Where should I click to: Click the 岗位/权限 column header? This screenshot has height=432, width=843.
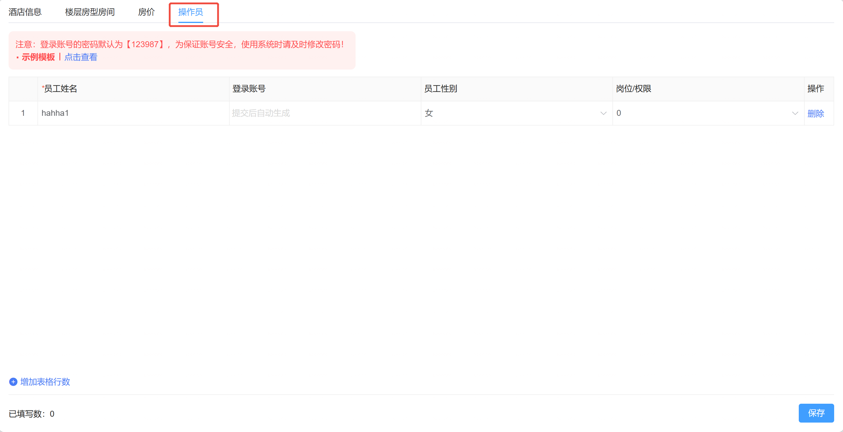point(634,89)
